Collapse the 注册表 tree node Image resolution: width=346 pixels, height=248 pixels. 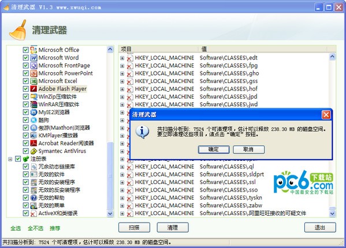point(10,159)
